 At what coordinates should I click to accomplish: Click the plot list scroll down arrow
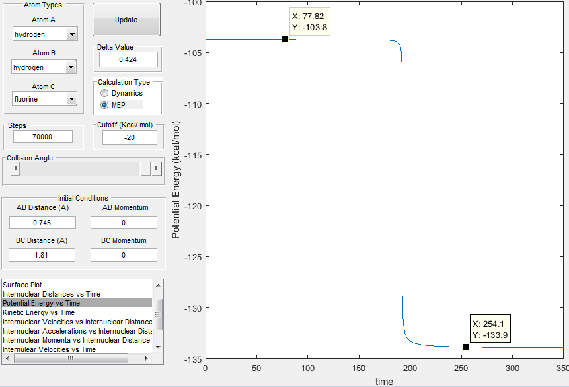158,347
